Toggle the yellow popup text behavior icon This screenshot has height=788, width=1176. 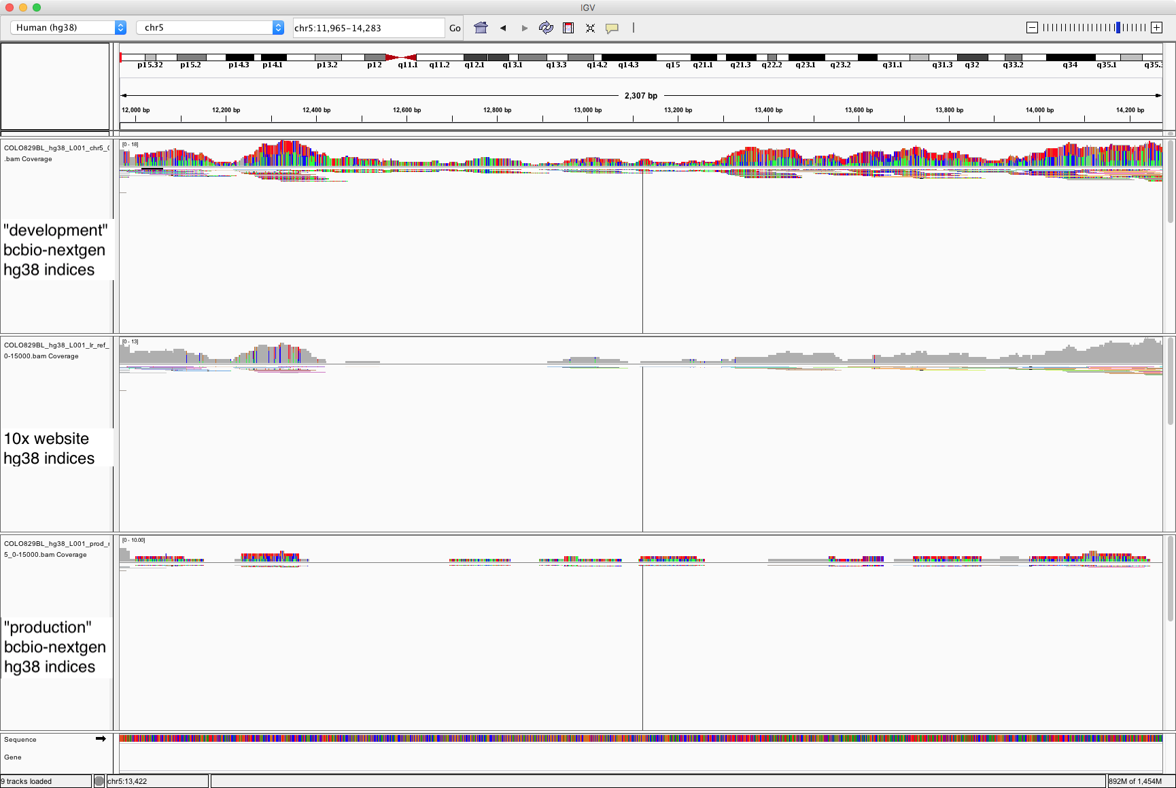tap(612, 28)
